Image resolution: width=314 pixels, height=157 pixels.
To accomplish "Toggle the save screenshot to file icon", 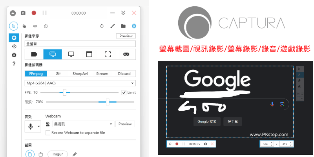I will (x=30, y=154).
